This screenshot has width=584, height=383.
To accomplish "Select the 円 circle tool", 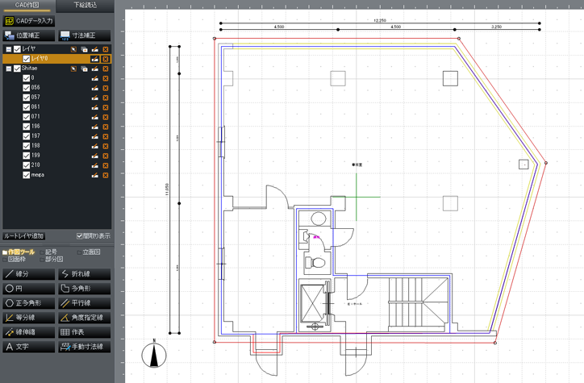I will coord(28,289).
